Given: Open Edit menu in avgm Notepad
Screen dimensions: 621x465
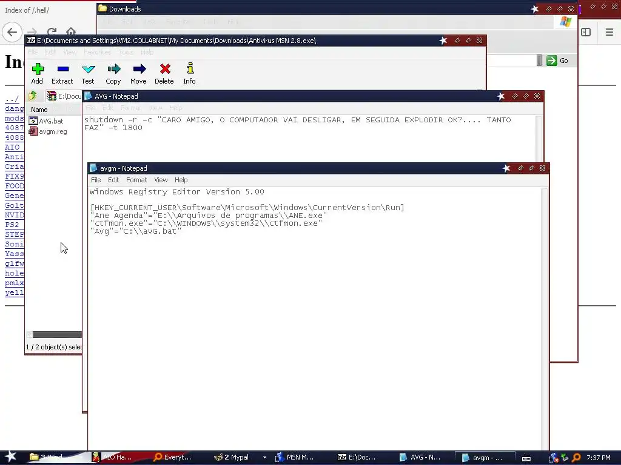Looking at the screenshot, I should click(113, 180).
